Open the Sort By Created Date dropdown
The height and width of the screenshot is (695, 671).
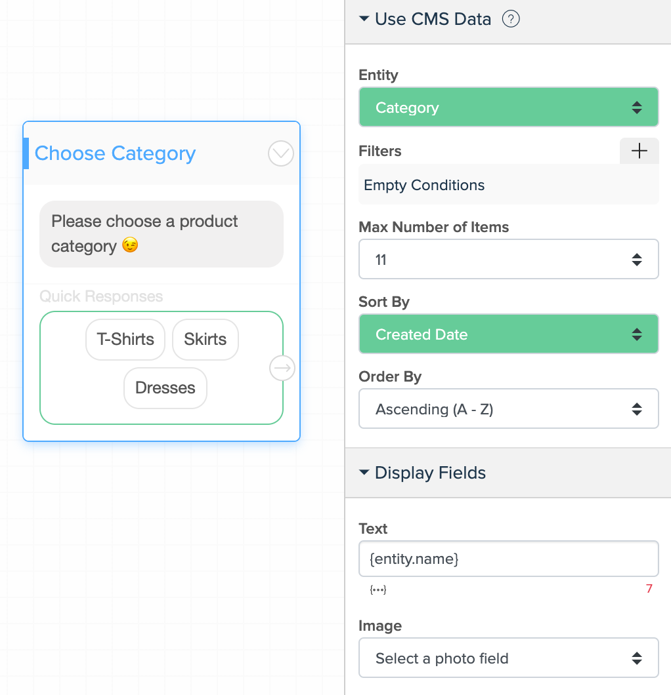click(x=509, y=334)
